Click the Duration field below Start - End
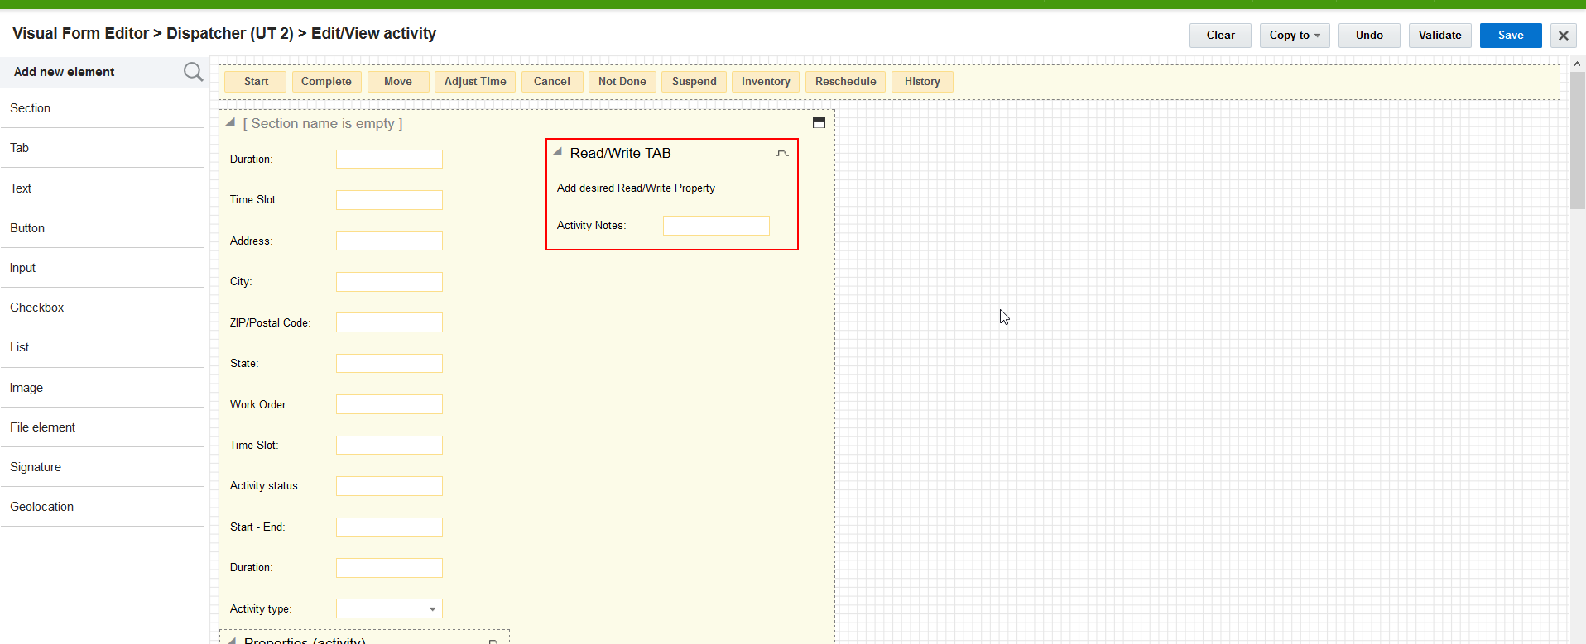The height and width of the screenshot is (644, 1586). (389, 568)
